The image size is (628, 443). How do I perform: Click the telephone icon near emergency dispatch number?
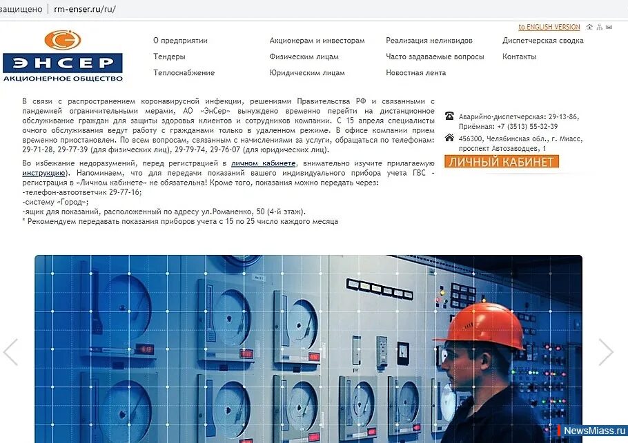pyautogui.click(x=449, y=116)
